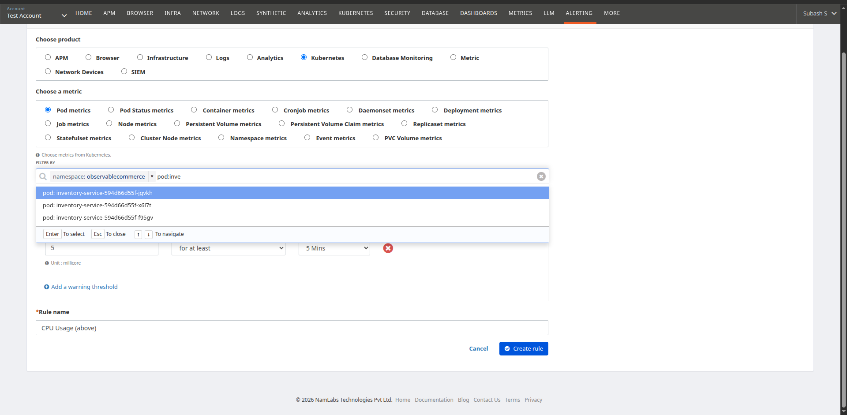Open the SYNTHETIC navigation tab
The height and width of the screenshot is (415, 847).
(x=271, y=13)
